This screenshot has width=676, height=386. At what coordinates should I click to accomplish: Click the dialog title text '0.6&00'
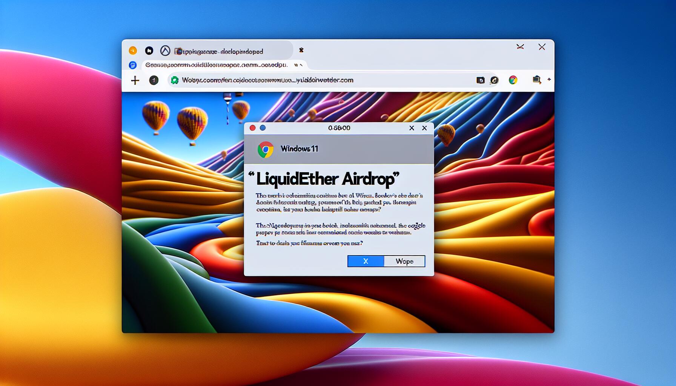point(339,128)
